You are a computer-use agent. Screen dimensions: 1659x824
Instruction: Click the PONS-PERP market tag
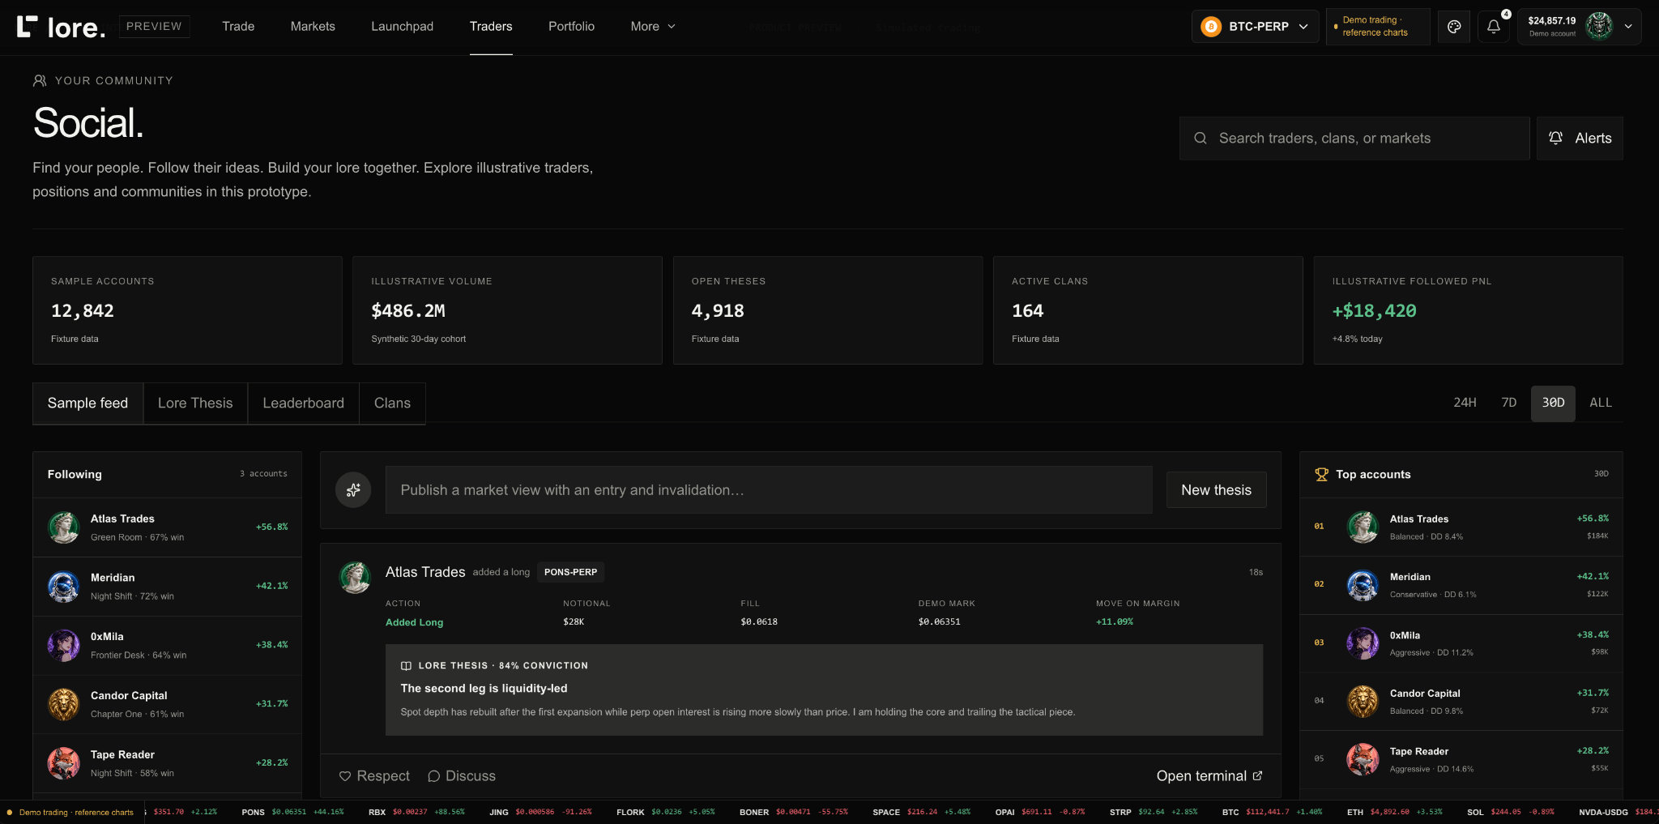click(x=570, y=572)
